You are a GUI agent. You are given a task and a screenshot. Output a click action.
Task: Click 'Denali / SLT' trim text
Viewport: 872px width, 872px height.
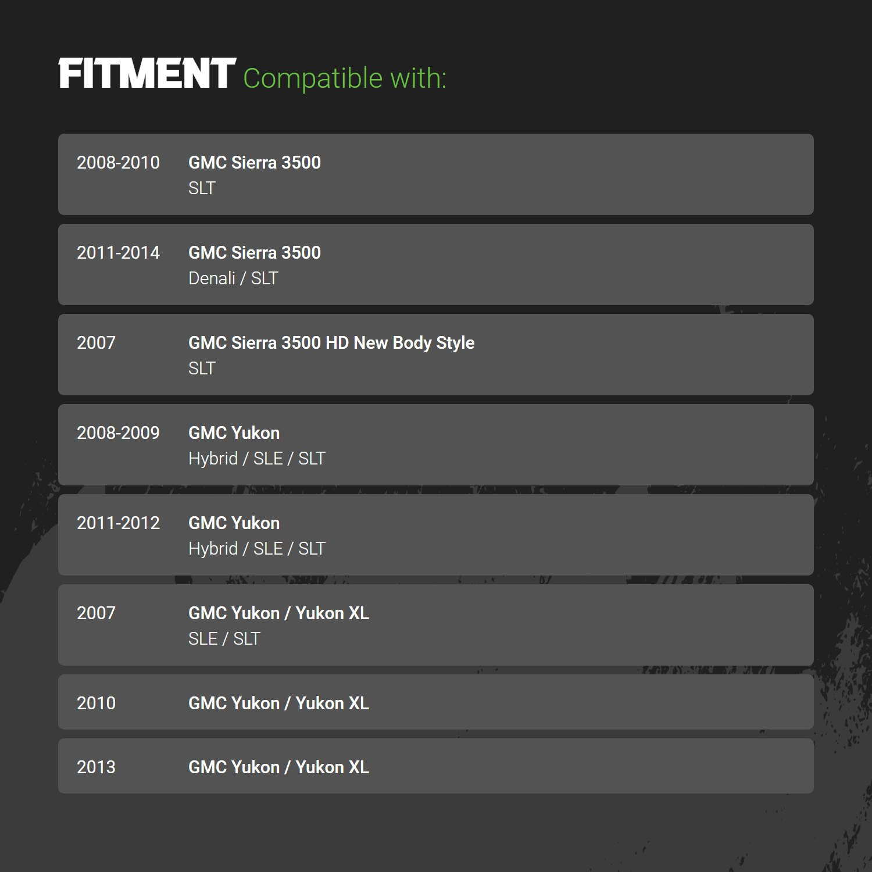pyautogui.click(x=233, y=278)
